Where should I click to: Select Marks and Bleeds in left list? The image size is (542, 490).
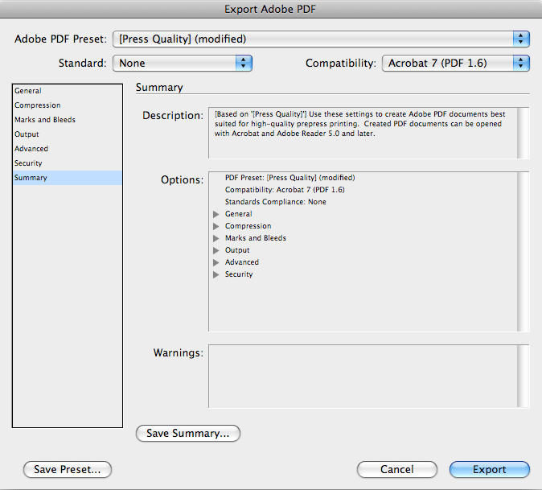click(68, 120)
